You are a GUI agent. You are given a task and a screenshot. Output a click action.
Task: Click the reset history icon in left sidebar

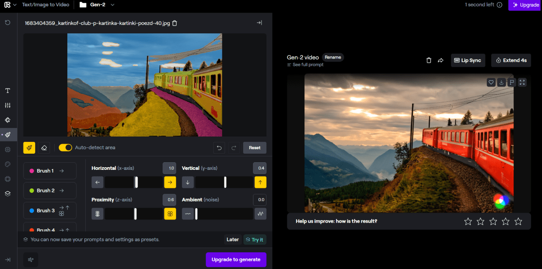tap(8, 22)
